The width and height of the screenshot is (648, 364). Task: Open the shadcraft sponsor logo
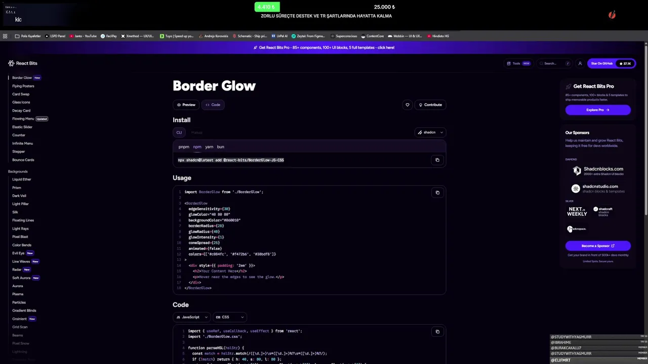tap(602, 211)
